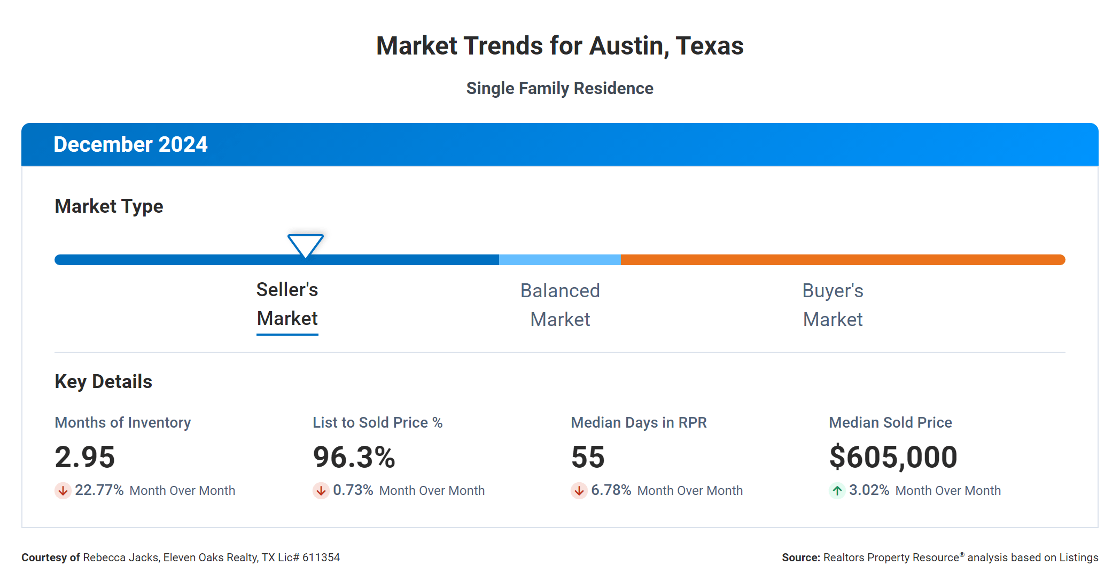Click the red down arrow beside 22.77%
This screenshot has height=588, width=1120.
(63, 490)
